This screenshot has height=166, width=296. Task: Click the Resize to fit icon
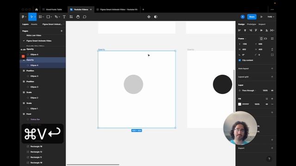272,39
